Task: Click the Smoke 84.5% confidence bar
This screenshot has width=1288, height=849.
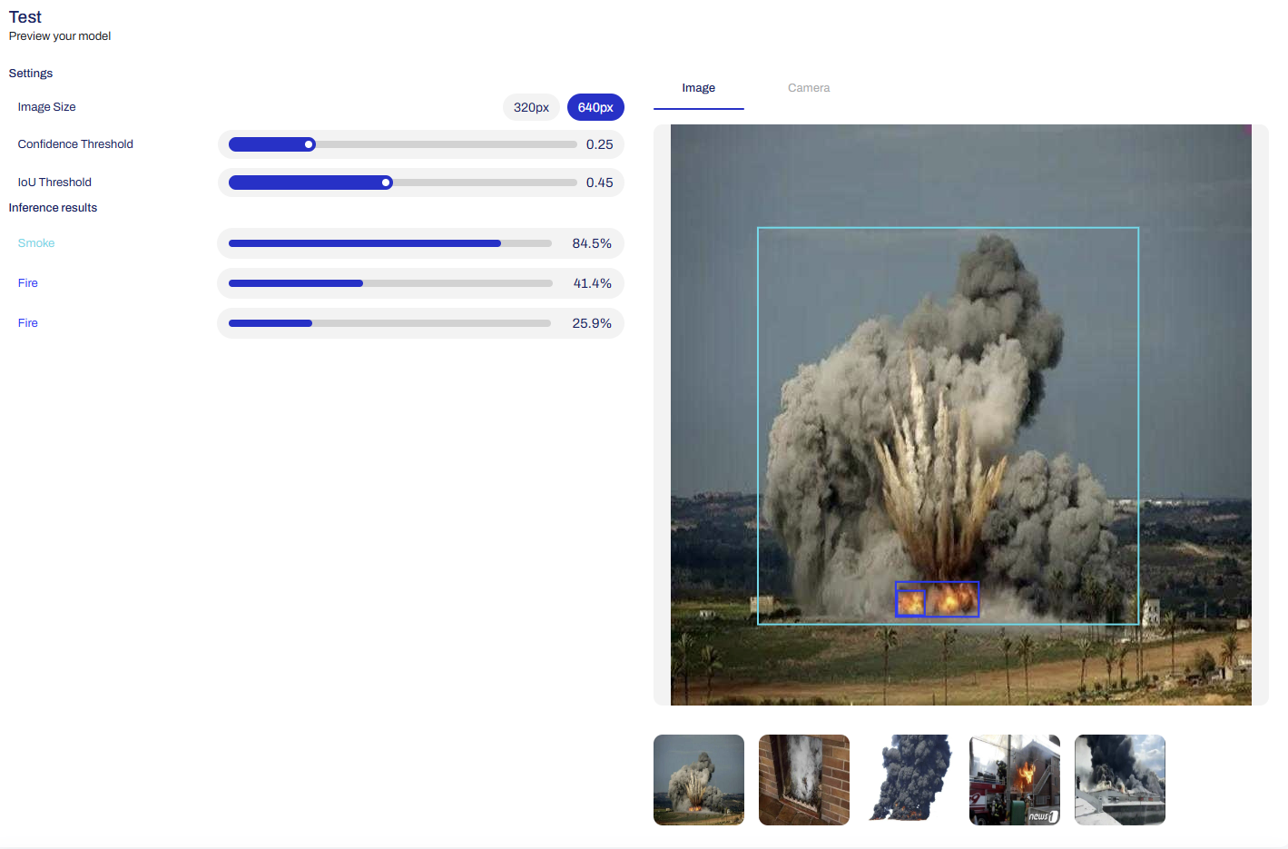Action: pos(390,243)
